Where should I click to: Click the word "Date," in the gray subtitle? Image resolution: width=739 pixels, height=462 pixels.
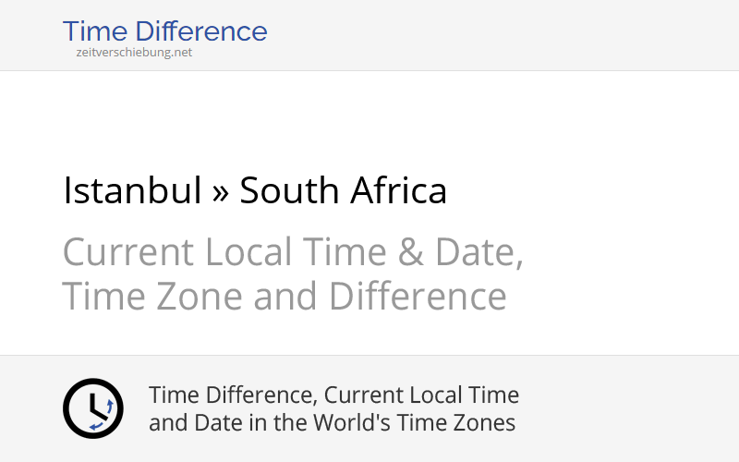point(479,252)
